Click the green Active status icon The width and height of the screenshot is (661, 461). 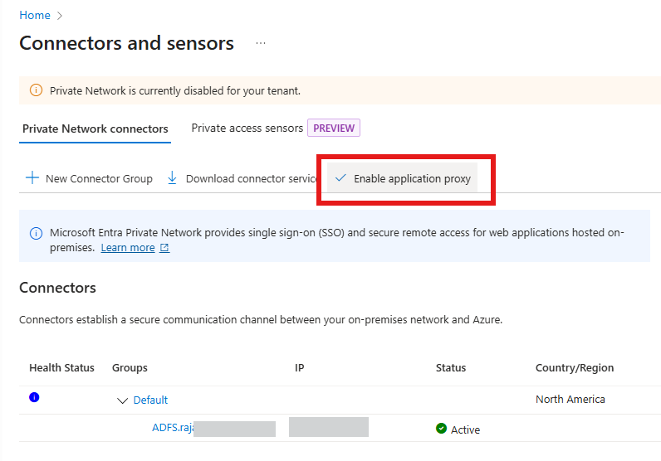442,428
